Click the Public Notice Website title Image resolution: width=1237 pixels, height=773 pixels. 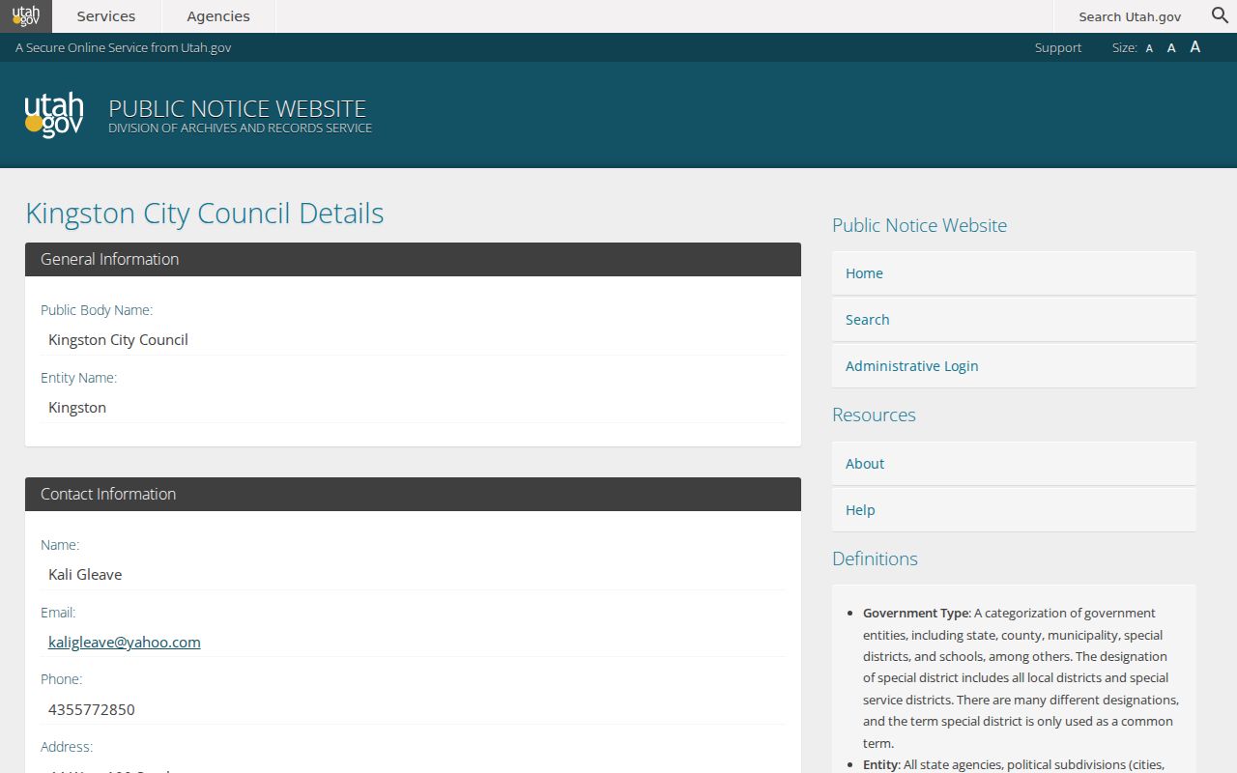[x=238, y=108]
